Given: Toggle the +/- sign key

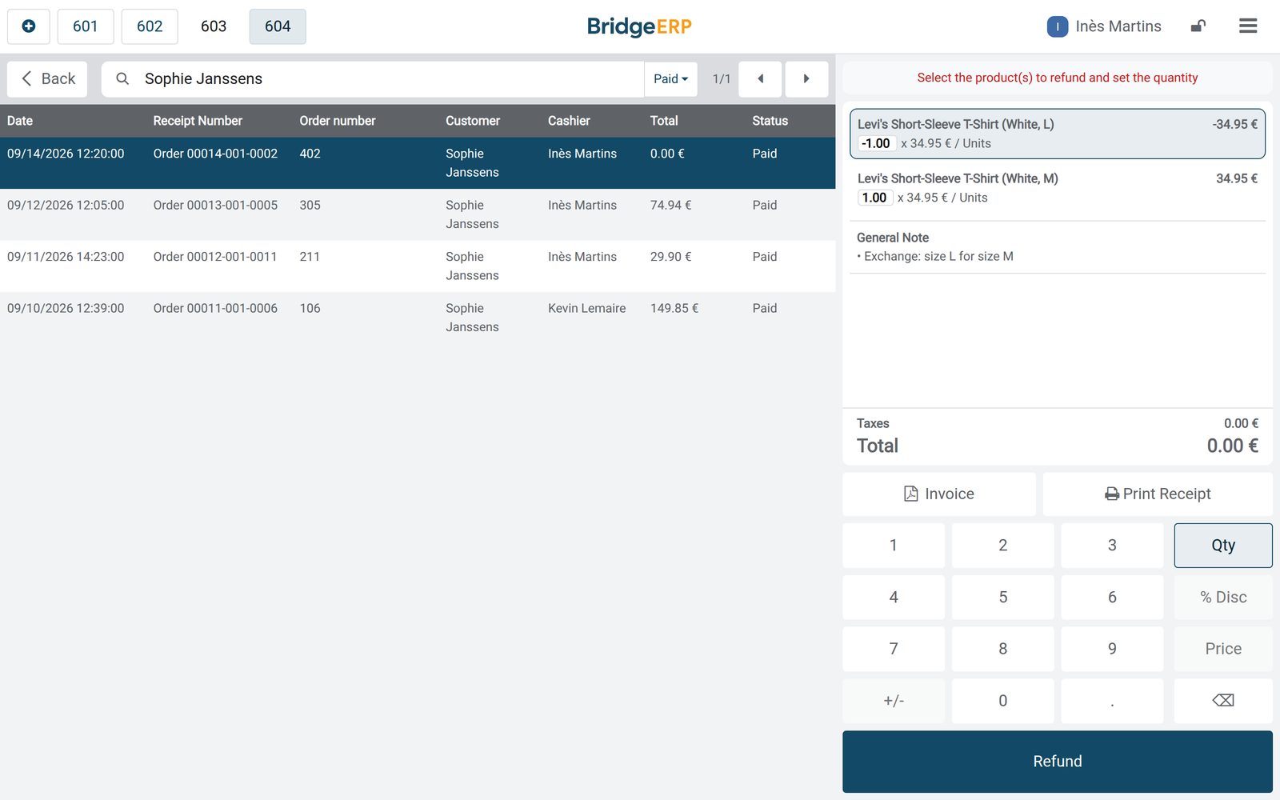Looking at the screenshot, I should point(894,701).
